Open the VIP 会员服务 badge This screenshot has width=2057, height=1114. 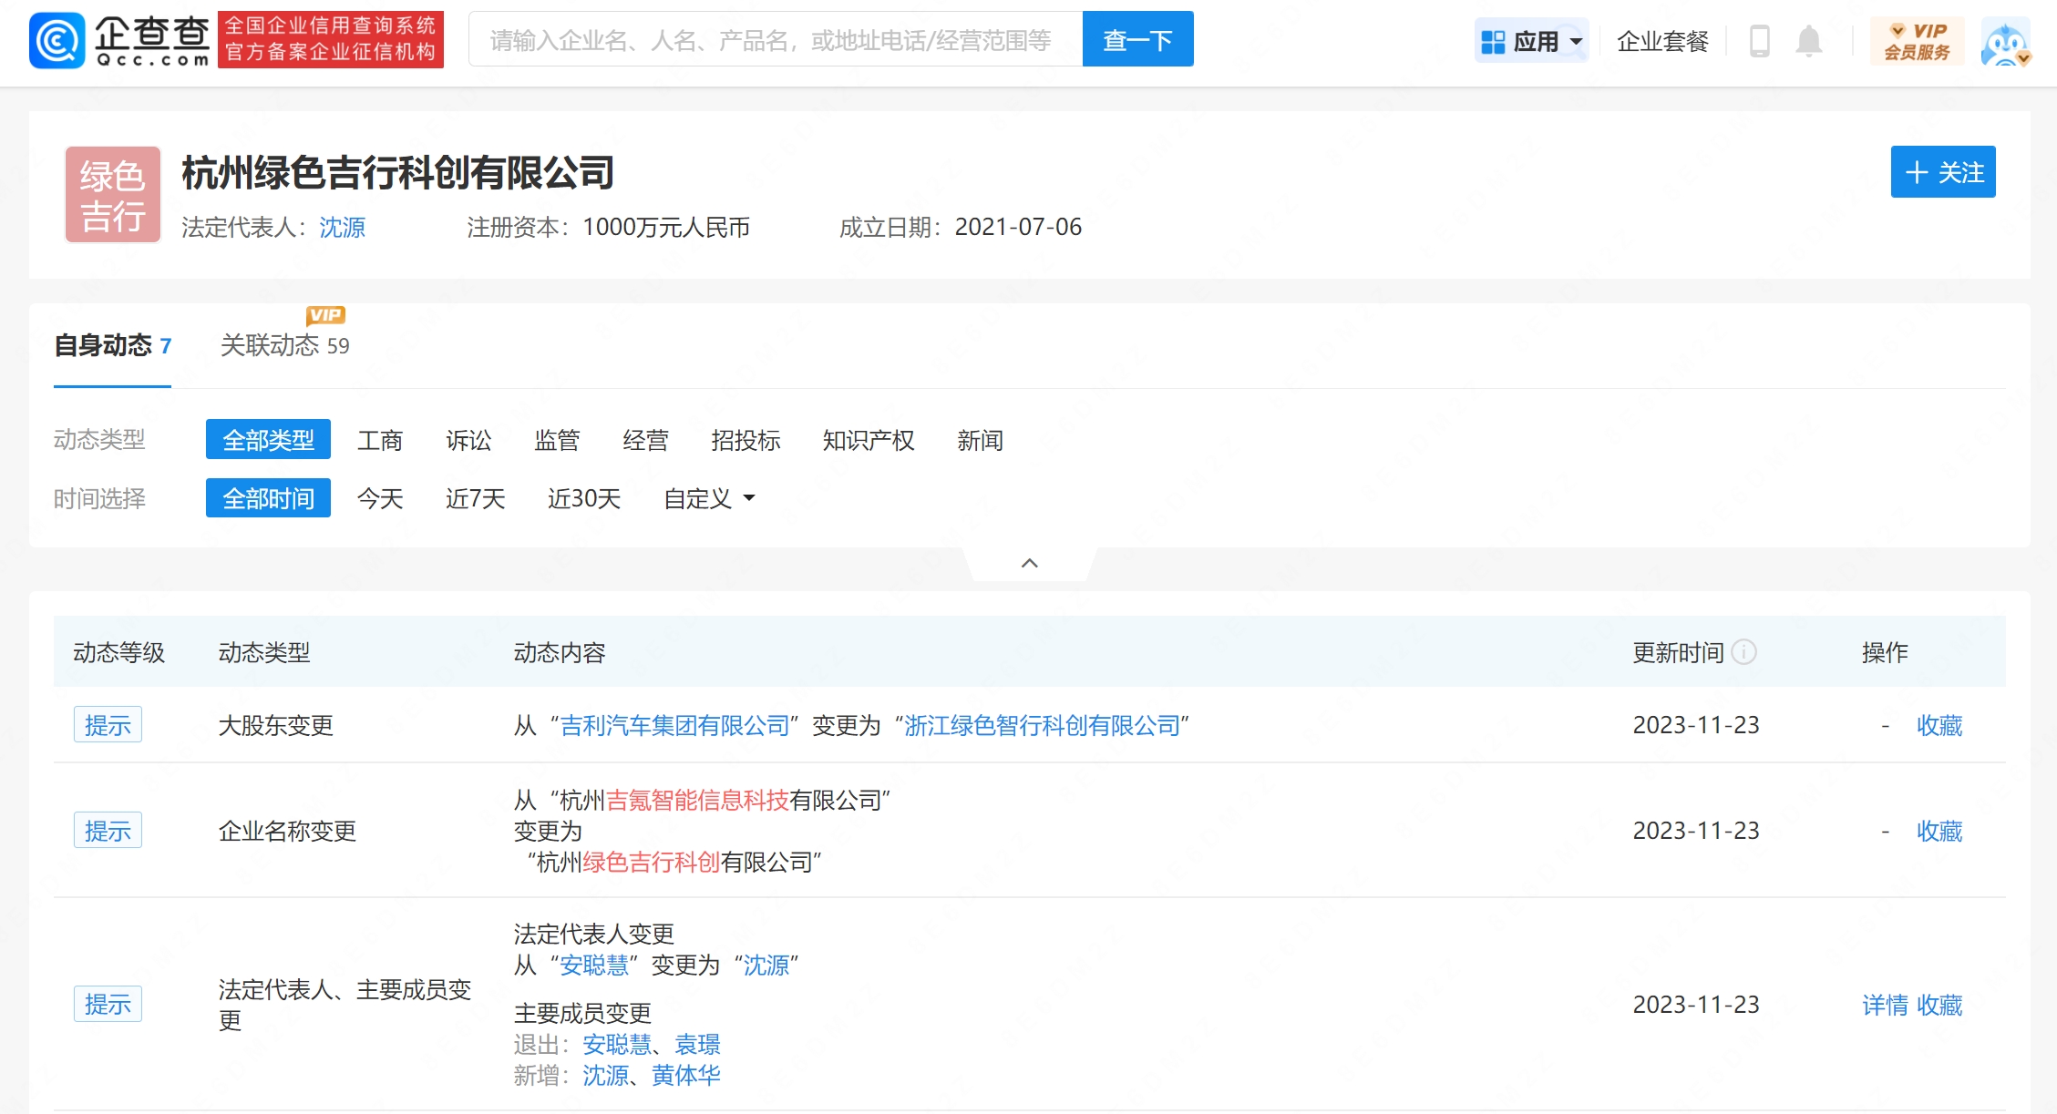pos(1917,41)
